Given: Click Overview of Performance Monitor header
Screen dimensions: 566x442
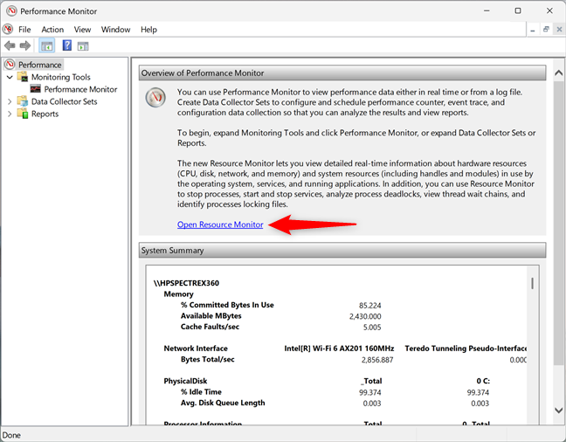Looking at the screenshot, I should coord(342,73).
